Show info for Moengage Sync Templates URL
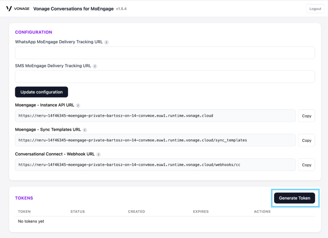The image size is (328, 238). tap(85, 130)
